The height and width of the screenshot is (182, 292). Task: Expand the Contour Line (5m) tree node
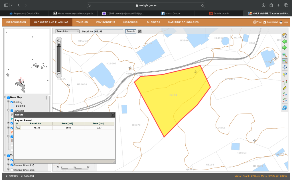8,165
